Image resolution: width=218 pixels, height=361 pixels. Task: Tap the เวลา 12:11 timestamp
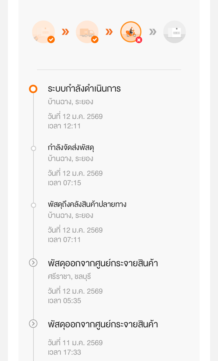(x=64, y=126)
